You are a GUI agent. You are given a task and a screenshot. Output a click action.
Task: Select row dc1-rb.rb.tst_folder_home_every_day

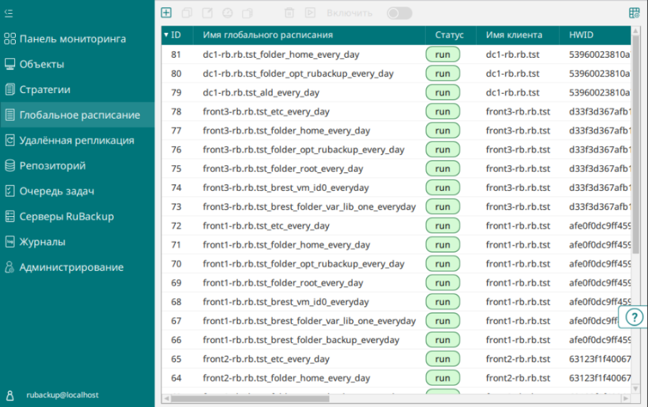point(396,54)
